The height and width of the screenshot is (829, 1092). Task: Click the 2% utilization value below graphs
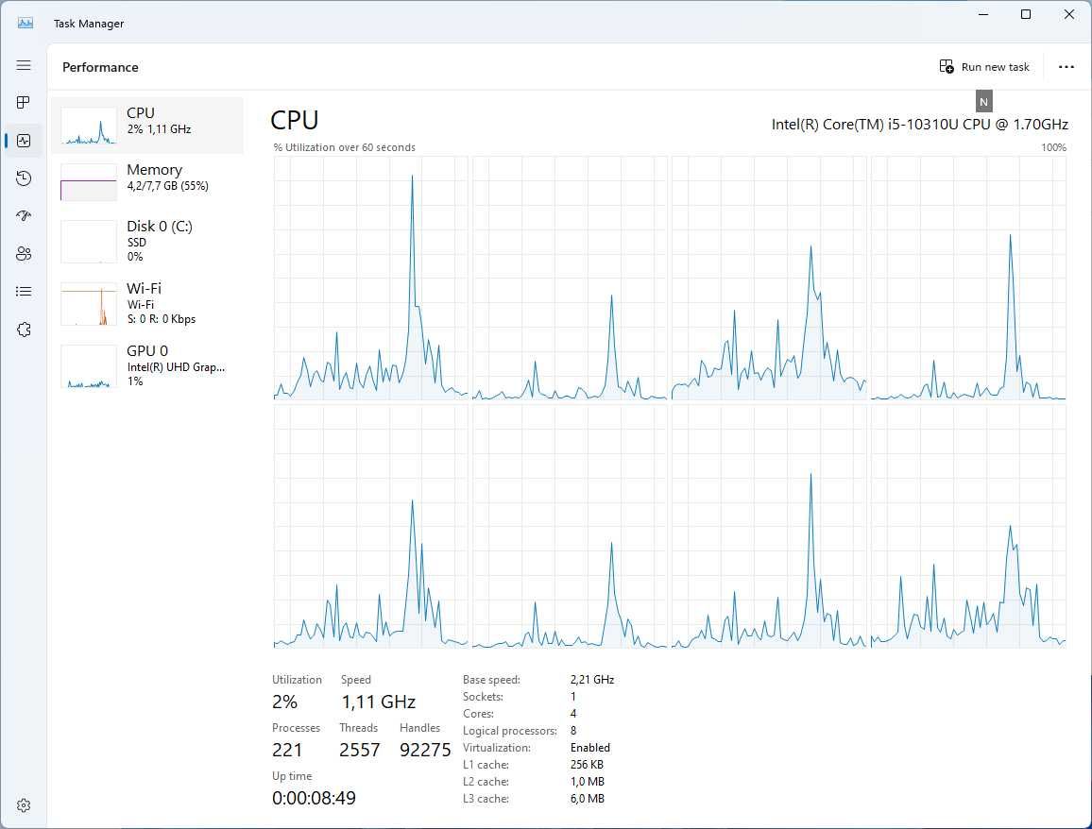[285, 702]
